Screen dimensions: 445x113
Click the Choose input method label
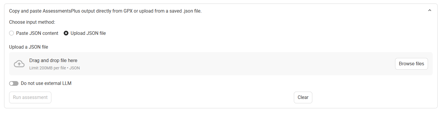(x=32, y=22)
